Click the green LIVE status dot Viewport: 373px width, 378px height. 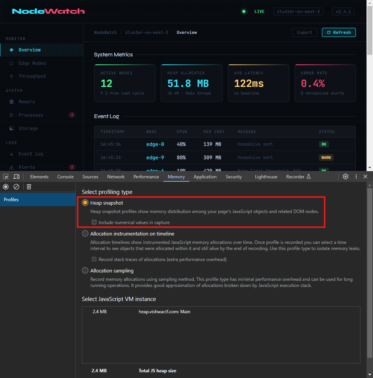[x=244, y=11]
